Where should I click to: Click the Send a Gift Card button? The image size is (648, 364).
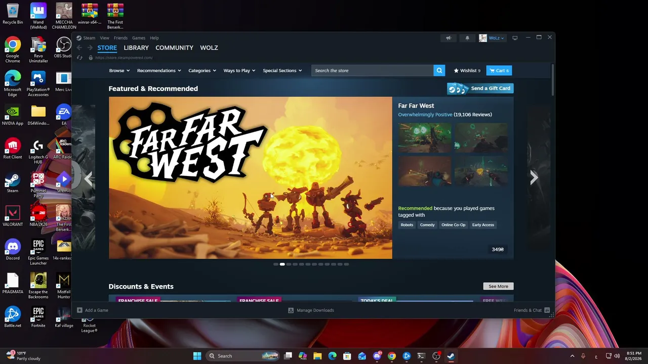coord(480,88)
